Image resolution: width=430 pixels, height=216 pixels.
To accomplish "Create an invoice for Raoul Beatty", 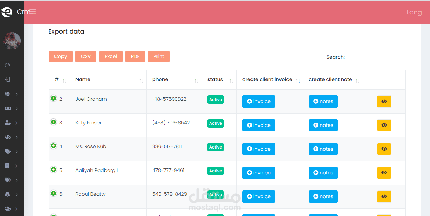I will 259,196.
